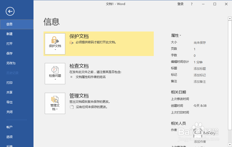Click the 相关日期 heading

pos(178,92)
